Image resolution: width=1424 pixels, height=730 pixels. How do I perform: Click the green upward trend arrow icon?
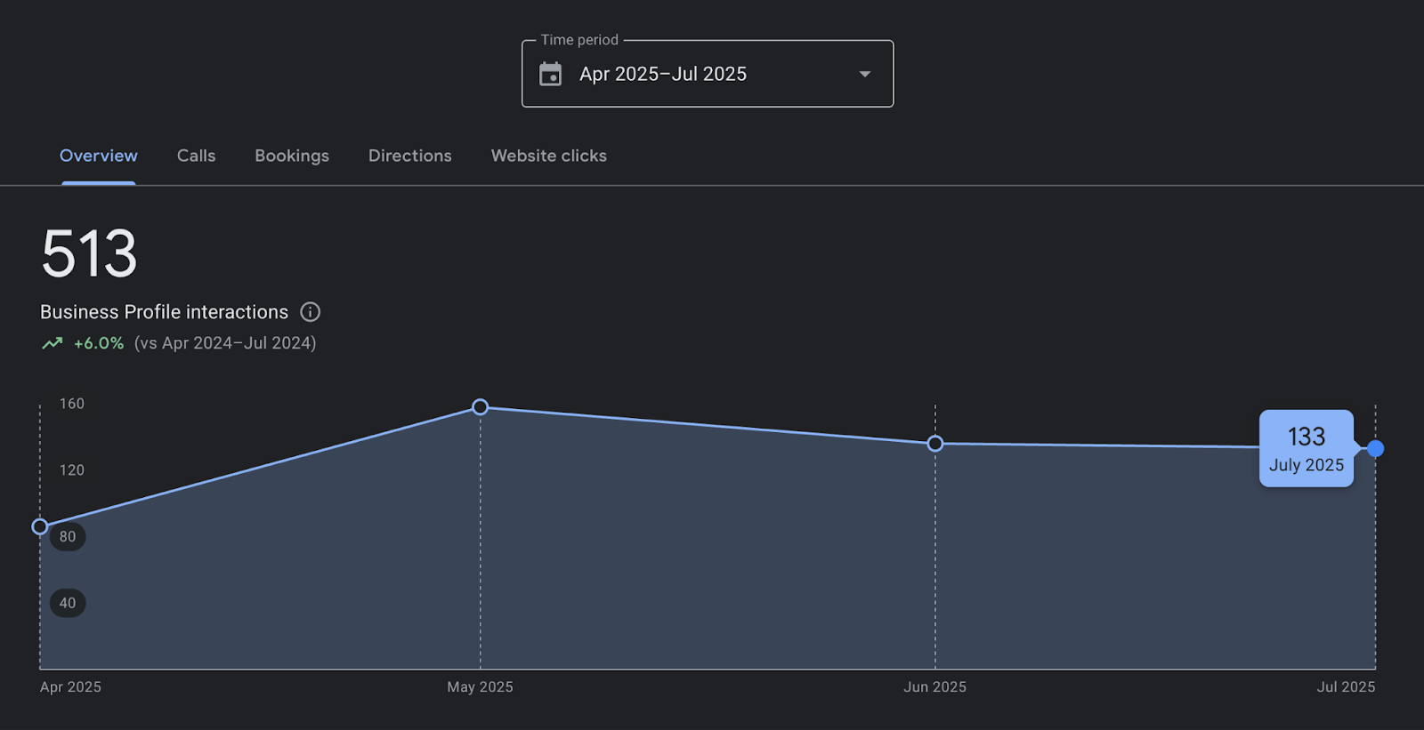point(53,343)
